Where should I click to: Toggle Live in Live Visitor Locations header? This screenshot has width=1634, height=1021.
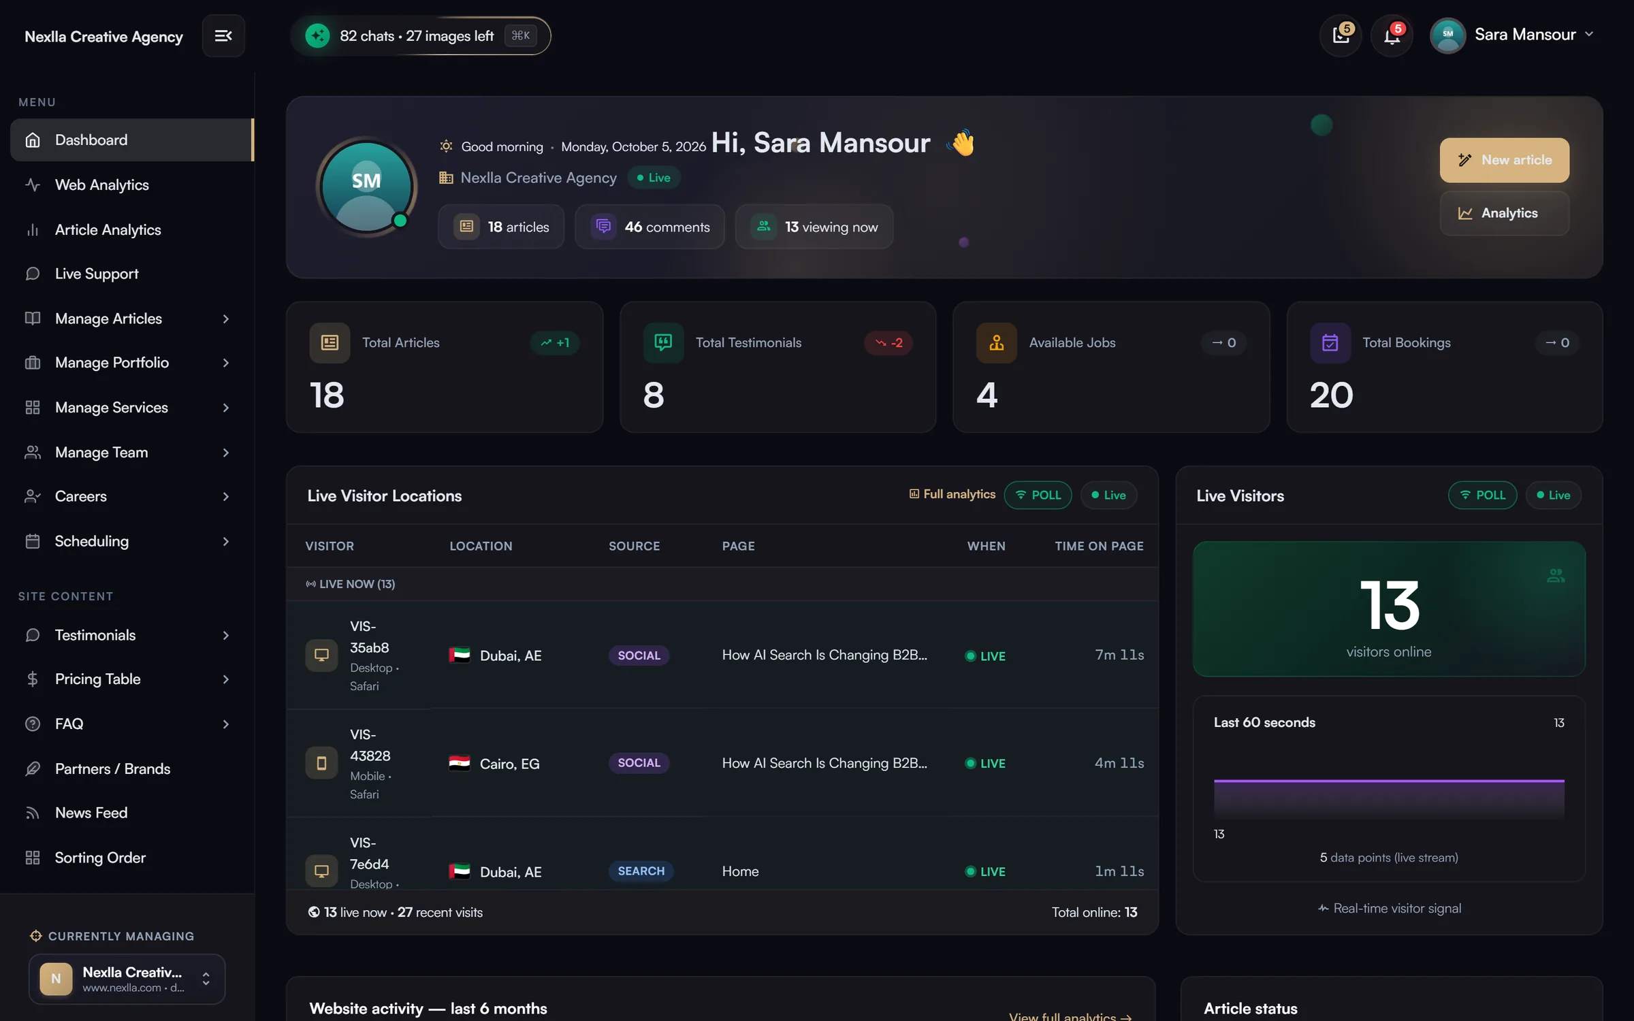coord(1108,495)
